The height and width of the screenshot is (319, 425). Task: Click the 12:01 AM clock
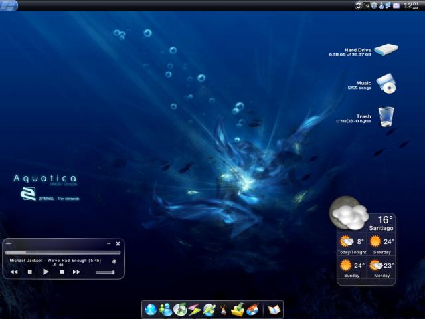411,5
